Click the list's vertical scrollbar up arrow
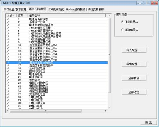This screenshot has height=127, width=159. 110,16
